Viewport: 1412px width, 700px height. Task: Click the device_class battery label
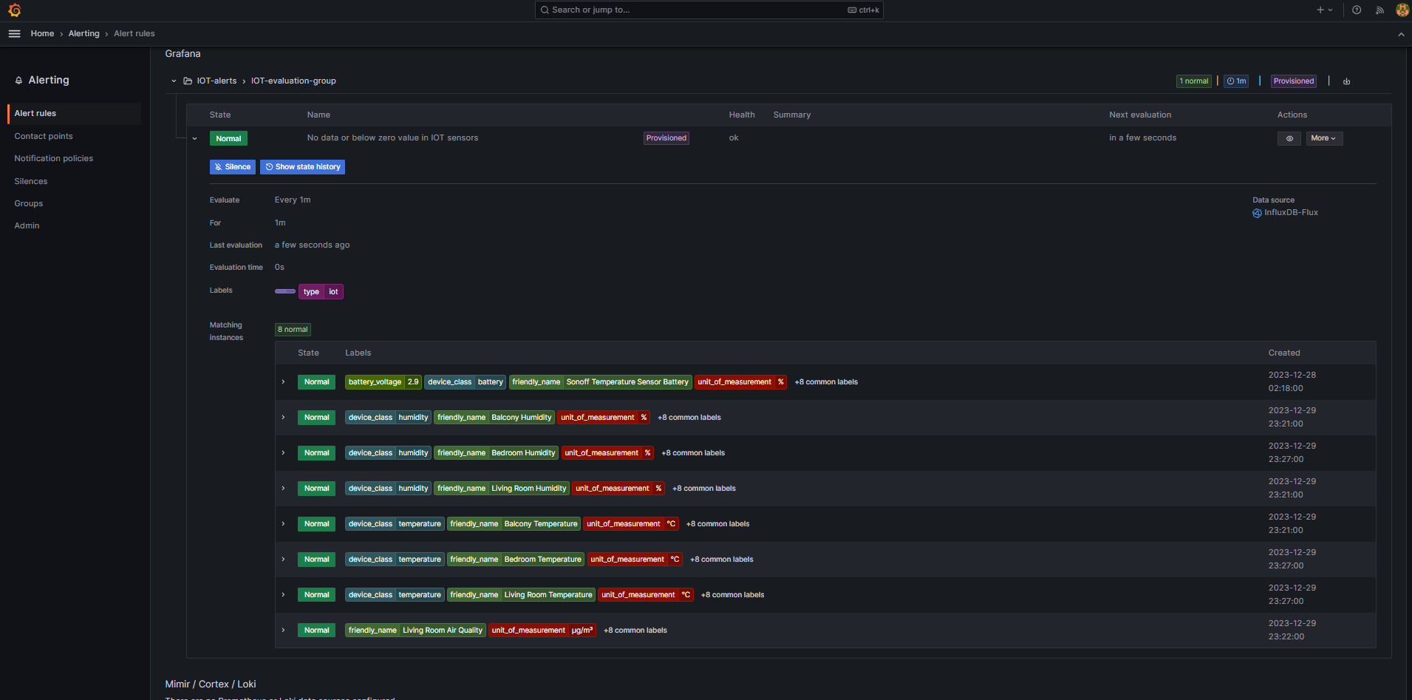(x=465, y=382)
